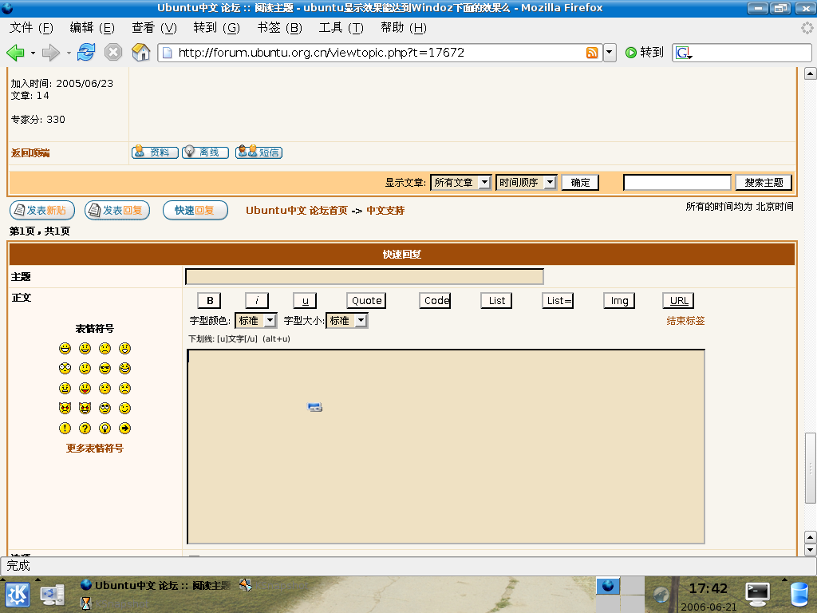Open the 所有文章 display dropdown
The width and height of the screenshot is (817, 613).
pyautogui.click(x=460, y=183)
